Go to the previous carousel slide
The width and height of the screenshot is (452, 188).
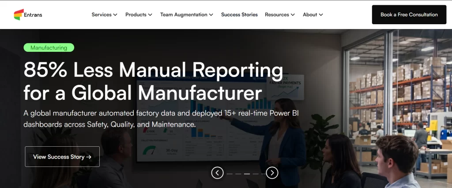(217, 173)
